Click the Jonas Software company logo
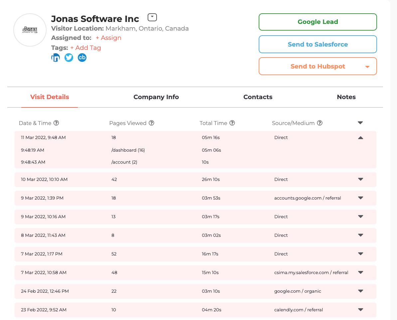 (x=30, y=30)
